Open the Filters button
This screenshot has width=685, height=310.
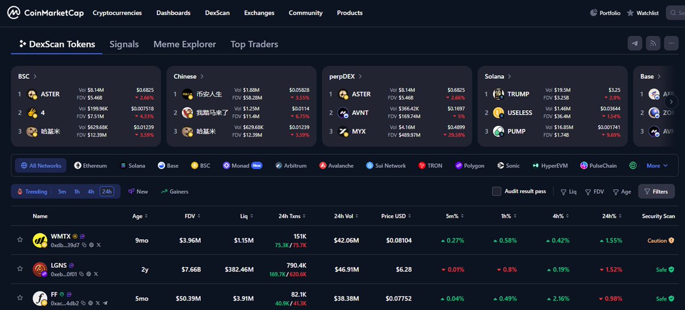click(656, 191)
